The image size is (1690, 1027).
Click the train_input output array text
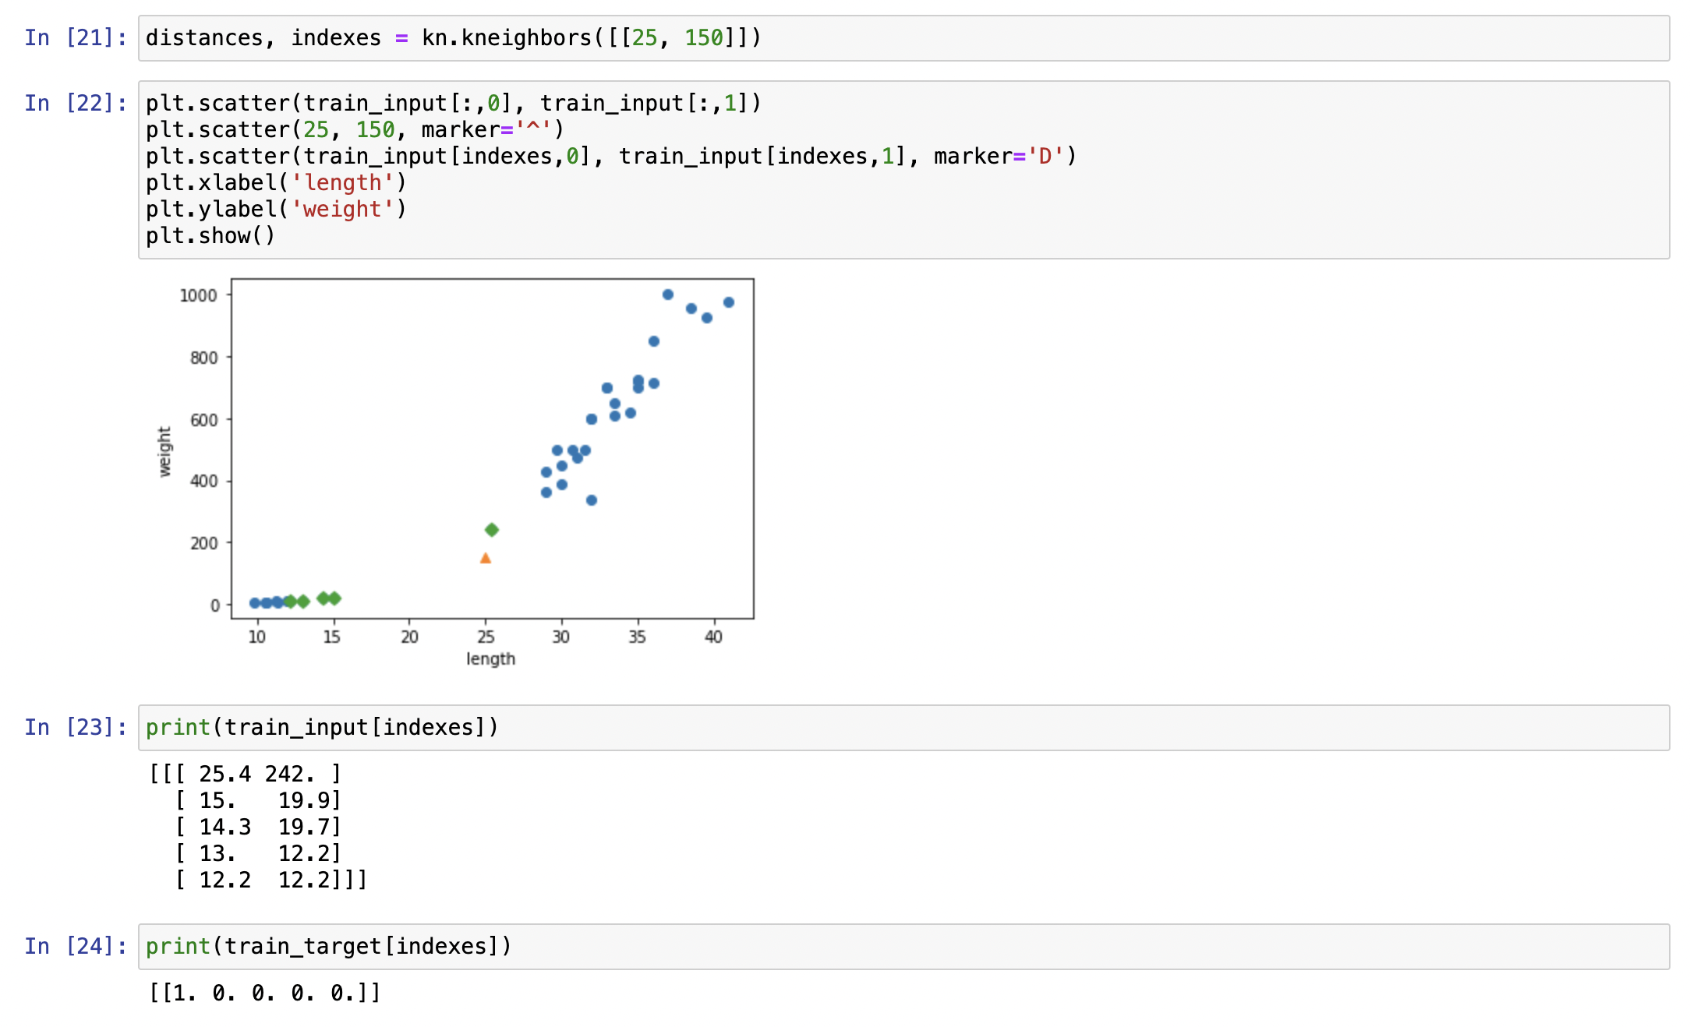click(x=257, y=827)
